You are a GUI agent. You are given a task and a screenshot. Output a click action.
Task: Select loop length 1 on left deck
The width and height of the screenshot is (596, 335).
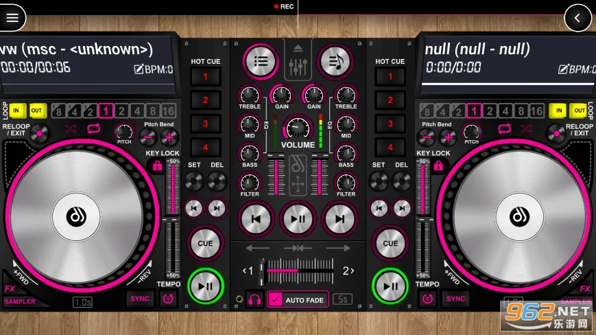click(x=106, y=111)
